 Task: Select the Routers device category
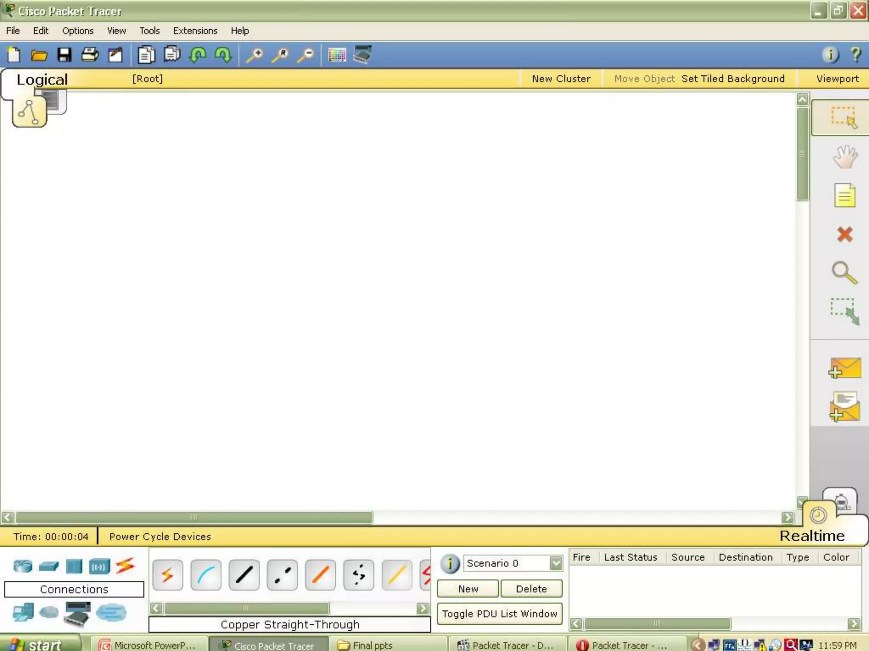point(22,566)
